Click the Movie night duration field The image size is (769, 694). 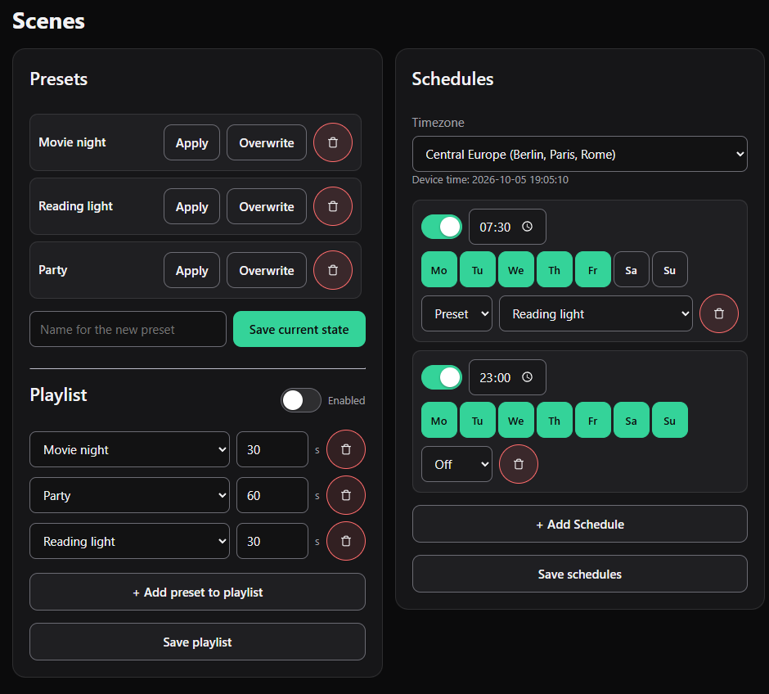(x=272, y=449)
